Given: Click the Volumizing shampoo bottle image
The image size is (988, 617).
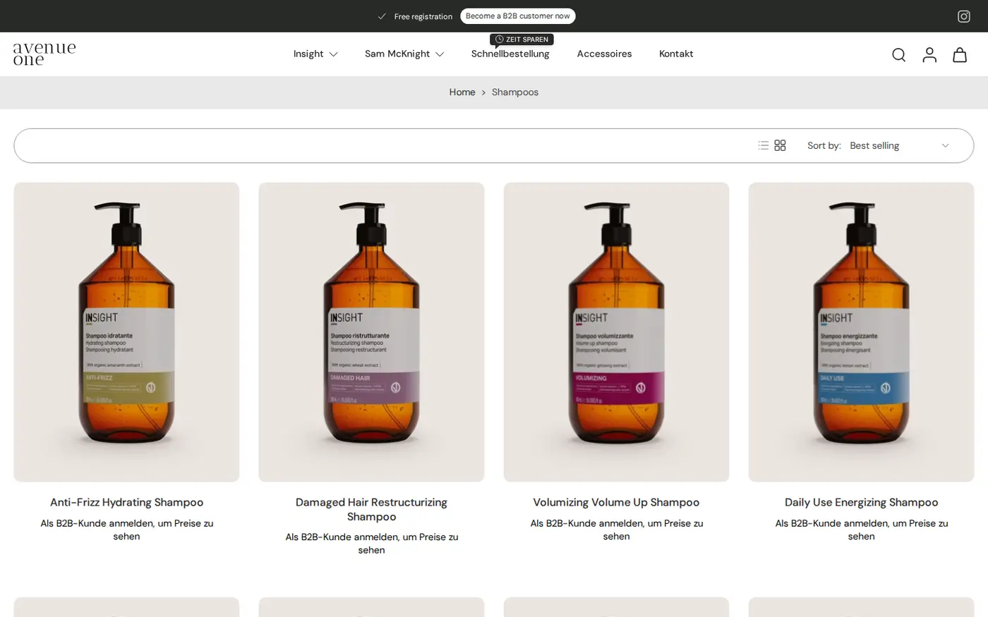Looking at the screenshot, I should 616,332.
